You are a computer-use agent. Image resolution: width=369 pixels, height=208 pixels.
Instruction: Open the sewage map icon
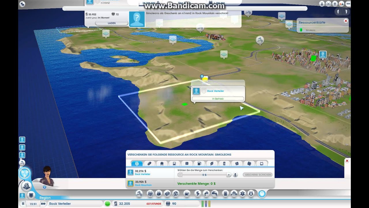pyautogui.click(x=214, y=193)
